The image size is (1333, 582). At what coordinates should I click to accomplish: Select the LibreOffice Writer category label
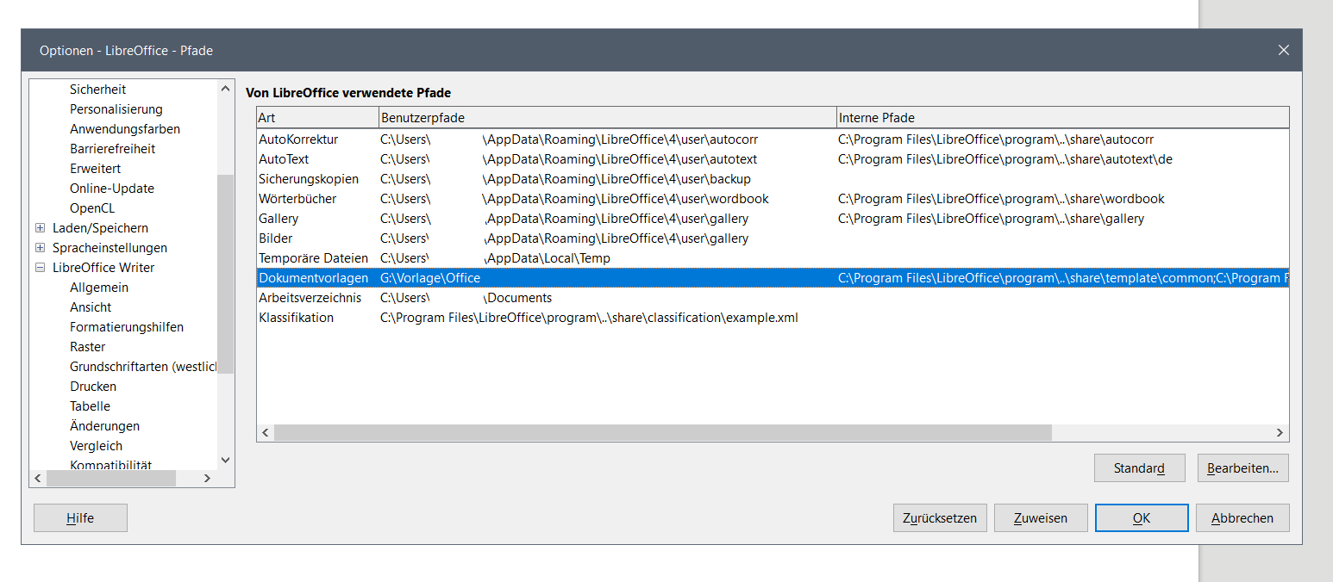(103, 268)
